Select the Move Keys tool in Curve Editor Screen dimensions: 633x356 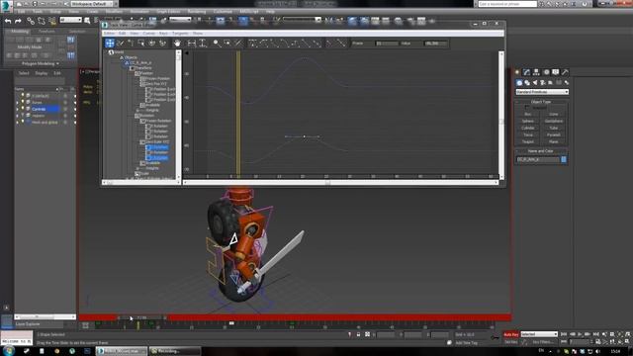[110, 44]
